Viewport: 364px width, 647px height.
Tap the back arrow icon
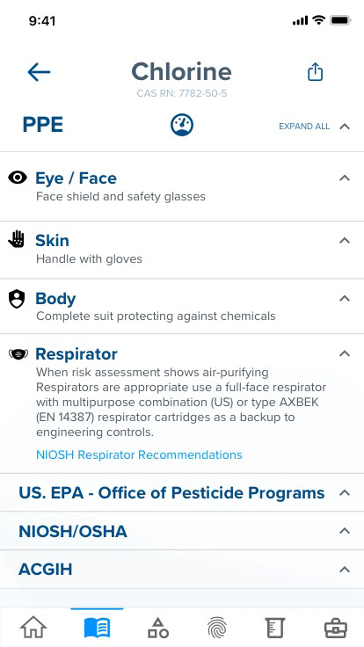(x=39, y=72)
